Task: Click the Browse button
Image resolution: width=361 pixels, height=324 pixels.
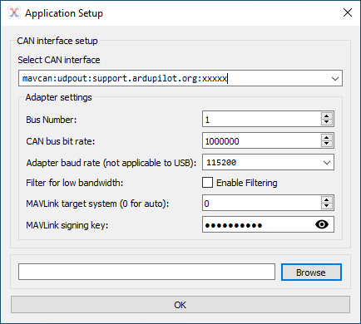Action: click(311, 272)
